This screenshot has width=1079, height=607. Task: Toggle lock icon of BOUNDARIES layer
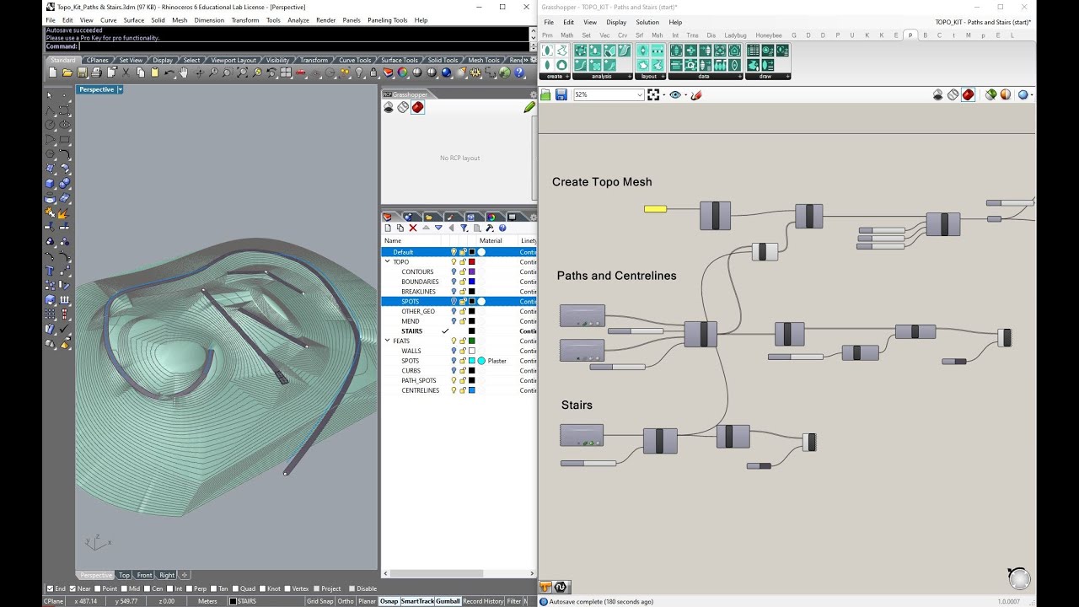click(x=463, y=282)
